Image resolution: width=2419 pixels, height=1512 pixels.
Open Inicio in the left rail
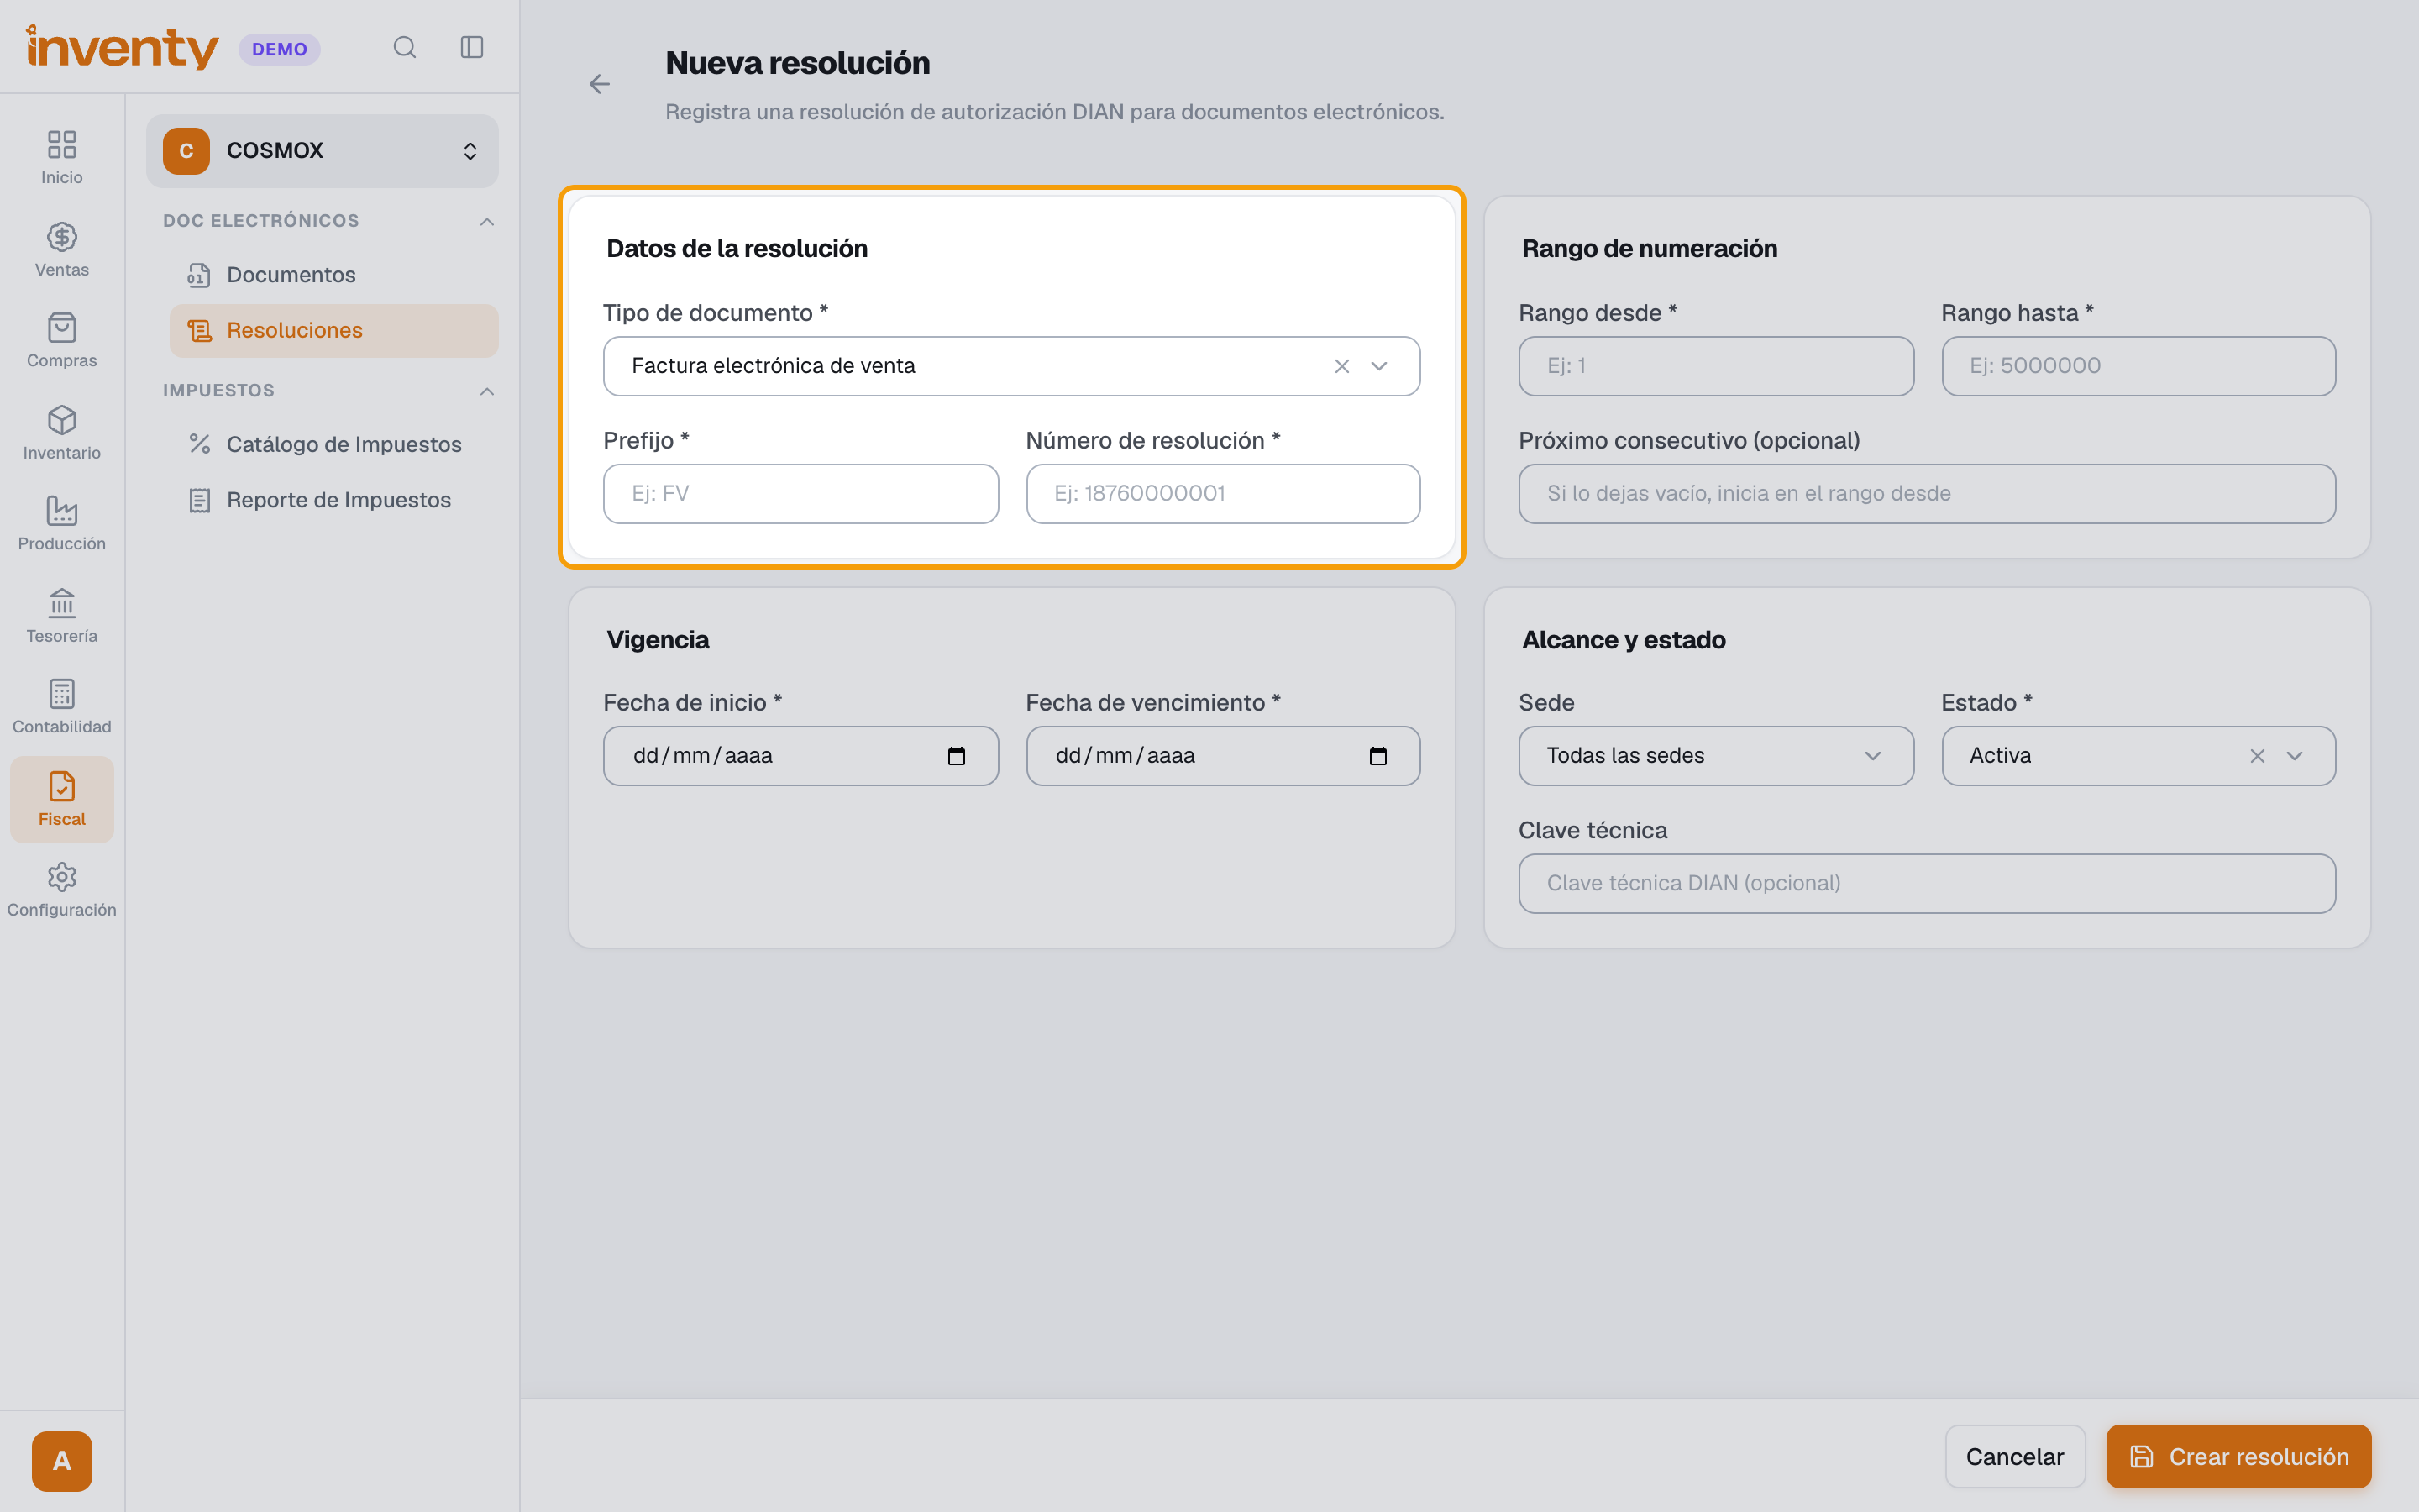point(62,157)
